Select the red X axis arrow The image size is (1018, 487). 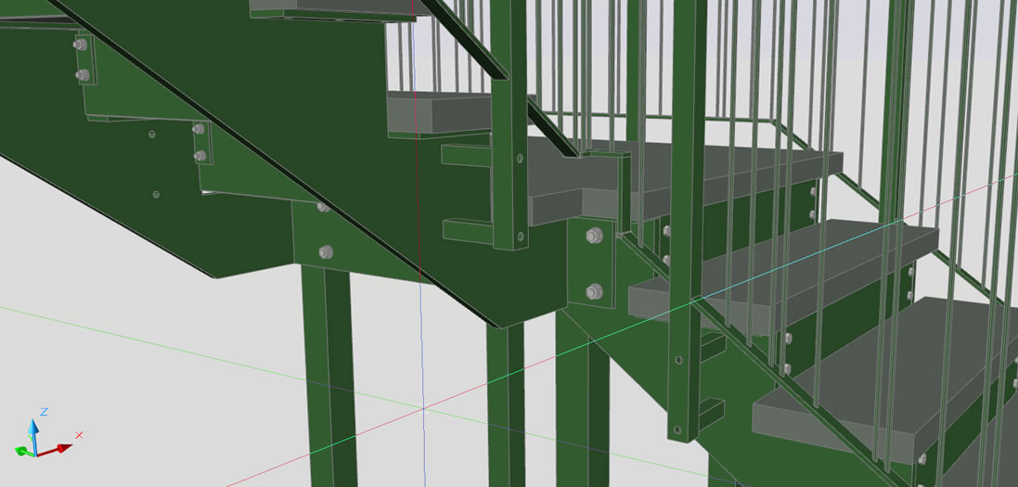tap(55, 450)
